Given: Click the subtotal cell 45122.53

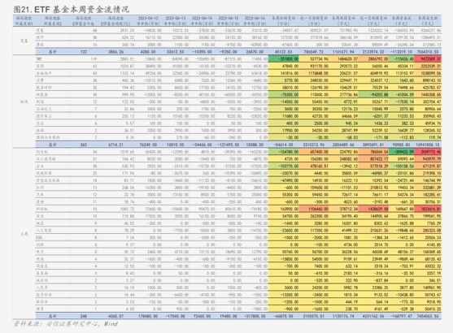Looking at the screenshot, I should pyautogui.click(x=283, y=52).
